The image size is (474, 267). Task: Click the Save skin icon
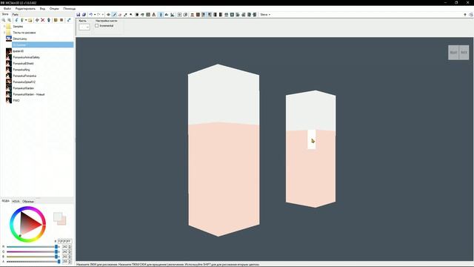click(79, 15)
